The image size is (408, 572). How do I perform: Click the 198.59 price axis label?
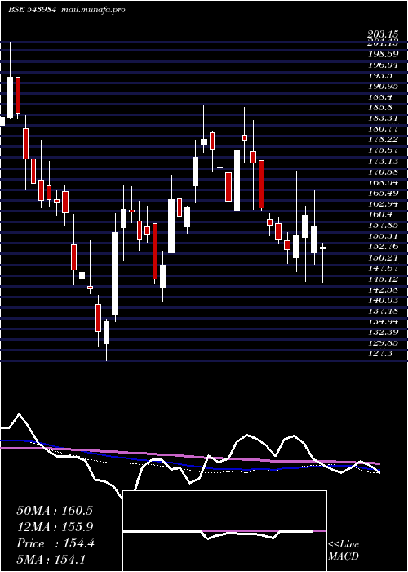click(x=383, y=54)
